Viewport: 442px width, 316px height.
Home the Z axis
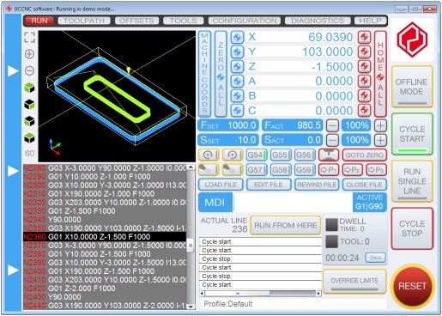click(x=364, y=66)
